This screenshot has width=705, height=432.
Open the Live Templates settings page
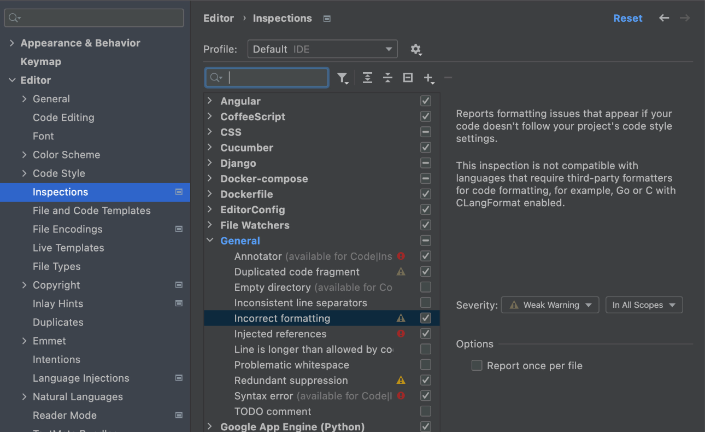pos(68,248)
